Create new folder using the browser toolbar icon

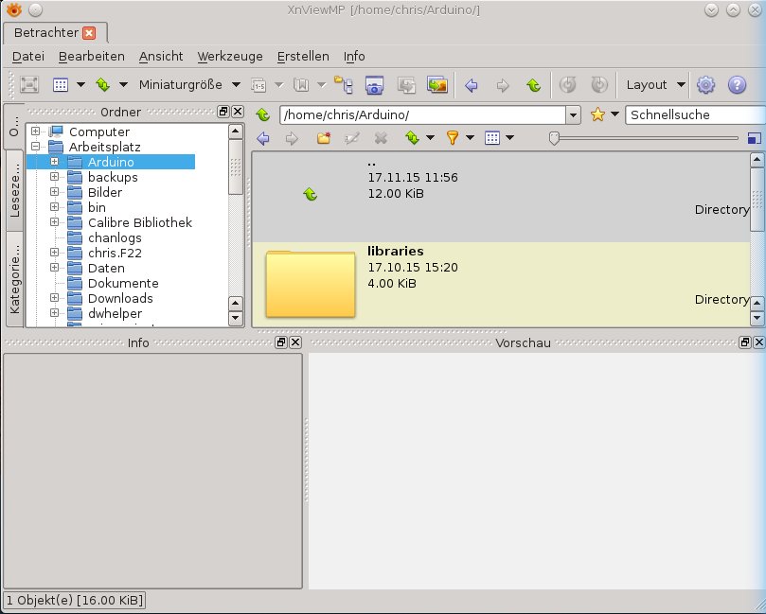point(324,138)
